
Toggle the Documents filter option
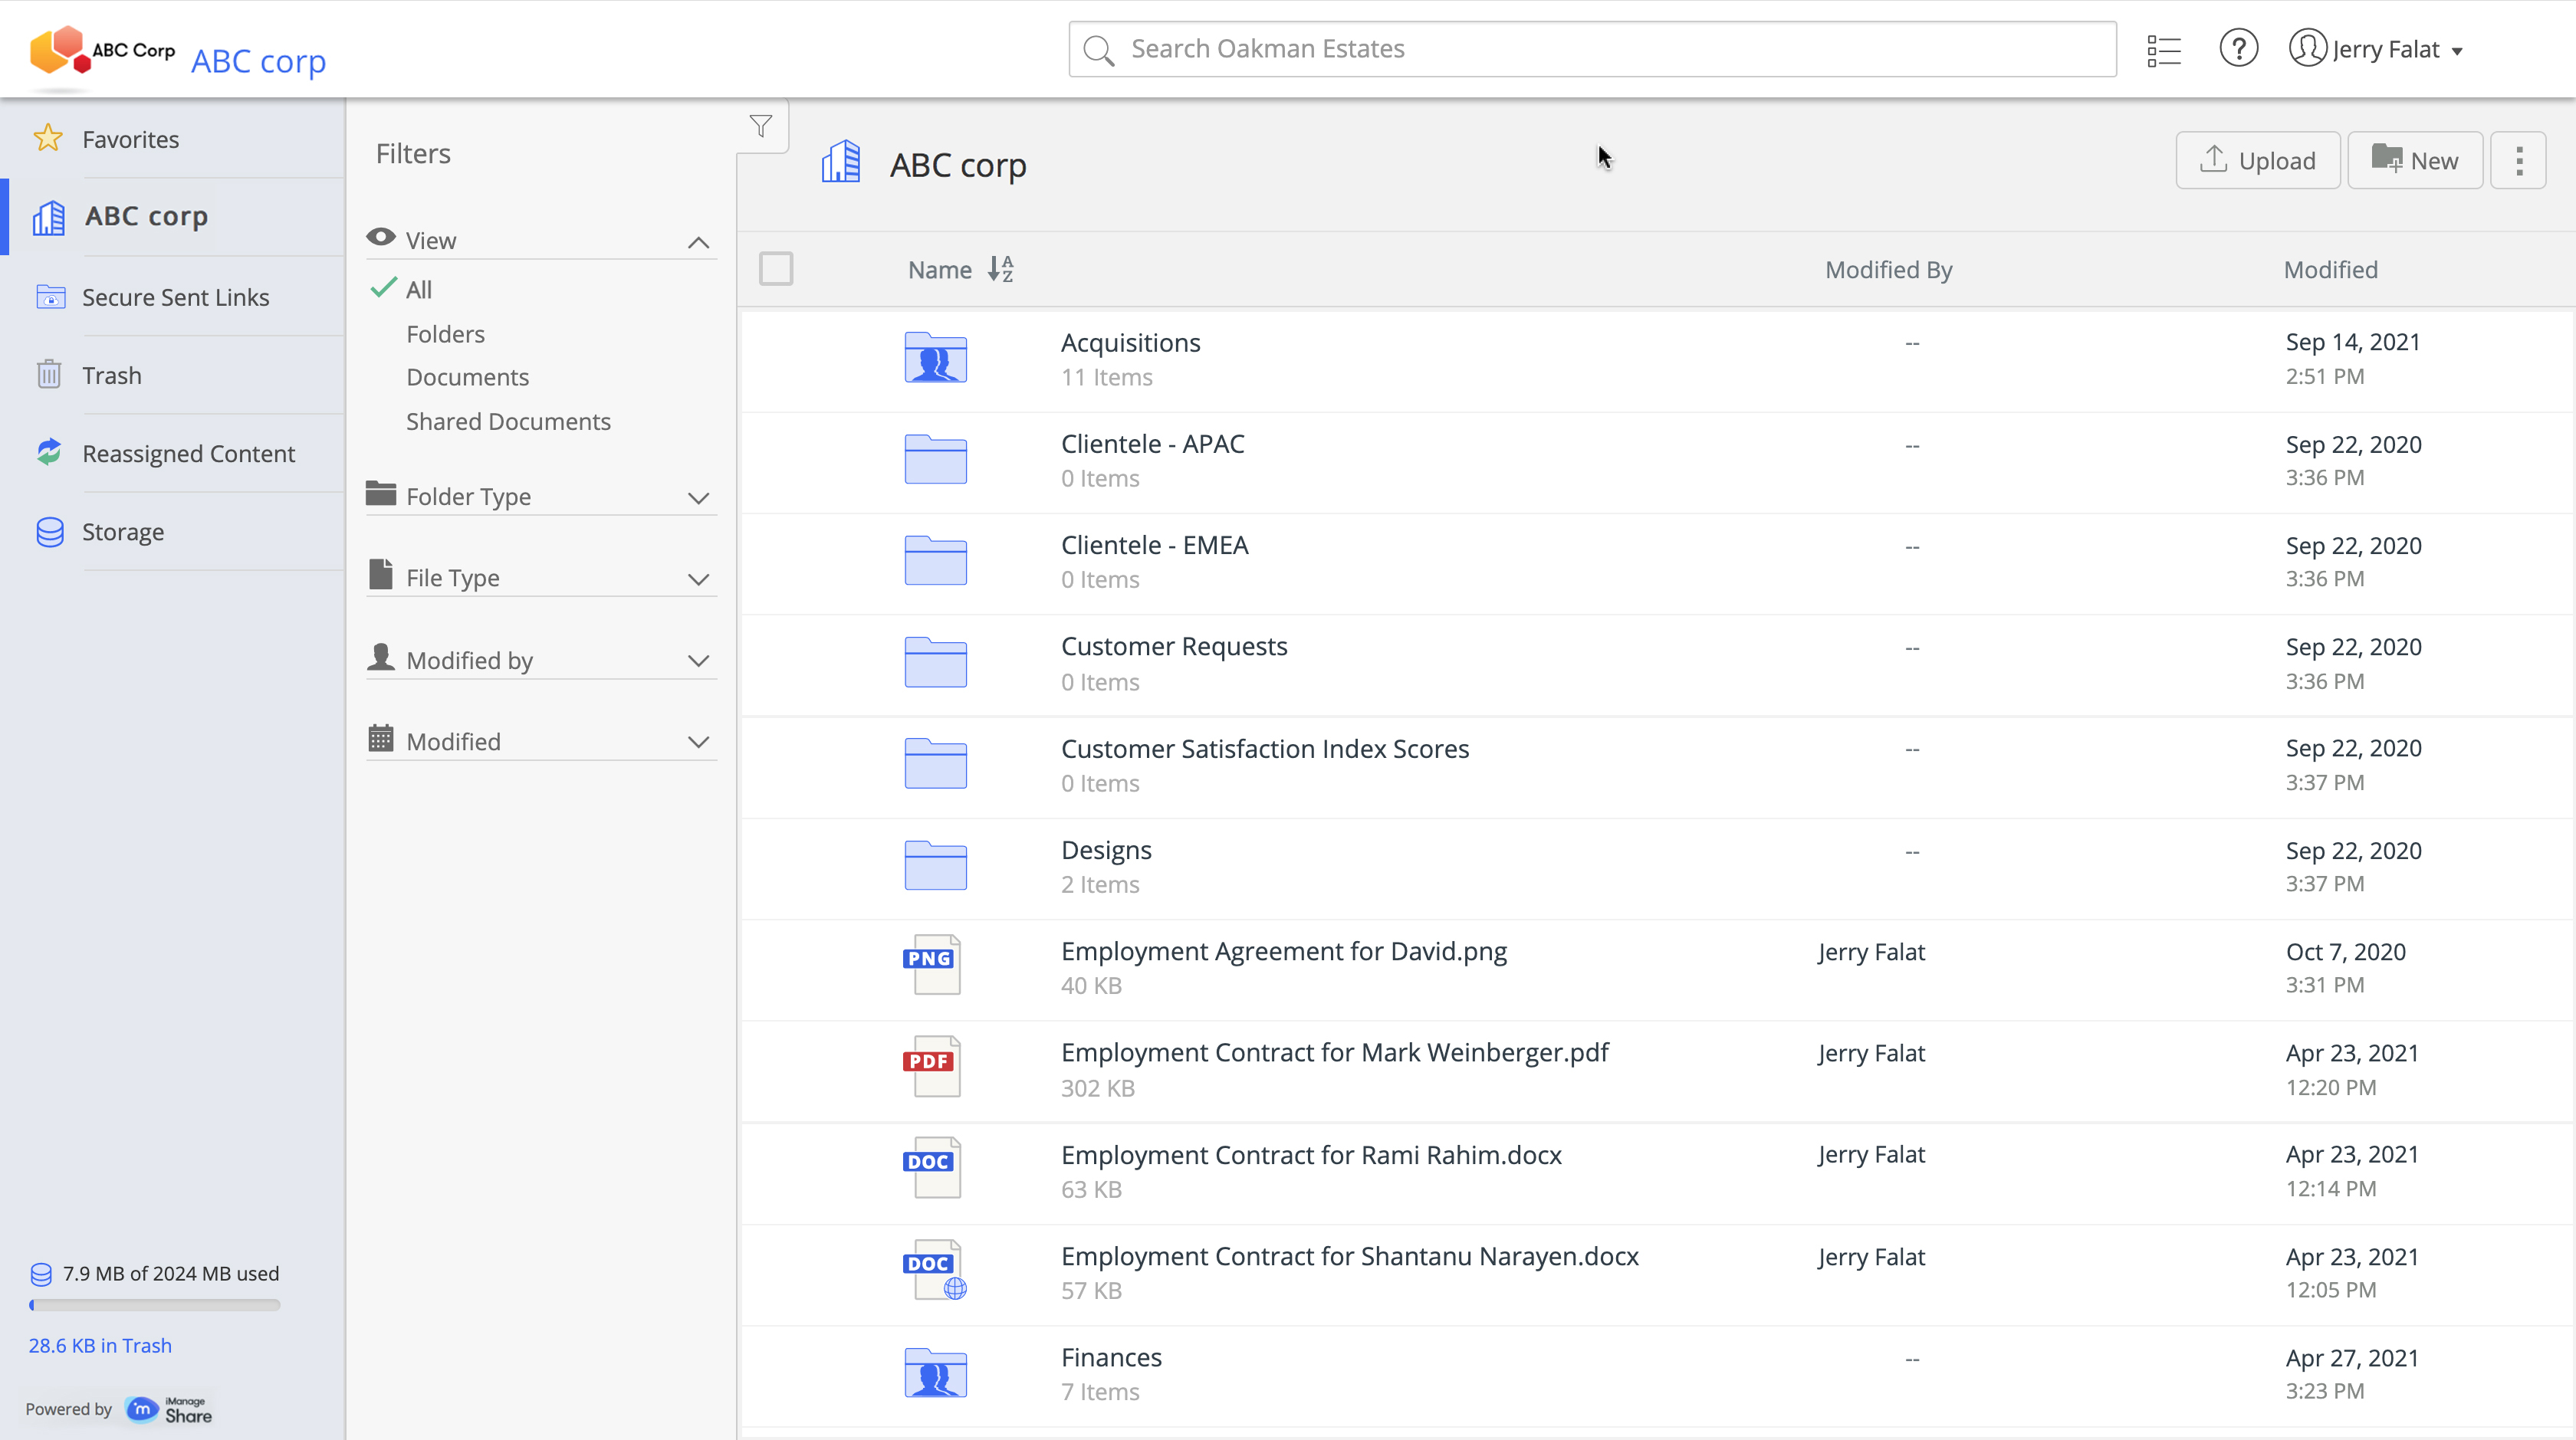click(x=467, y=377)
